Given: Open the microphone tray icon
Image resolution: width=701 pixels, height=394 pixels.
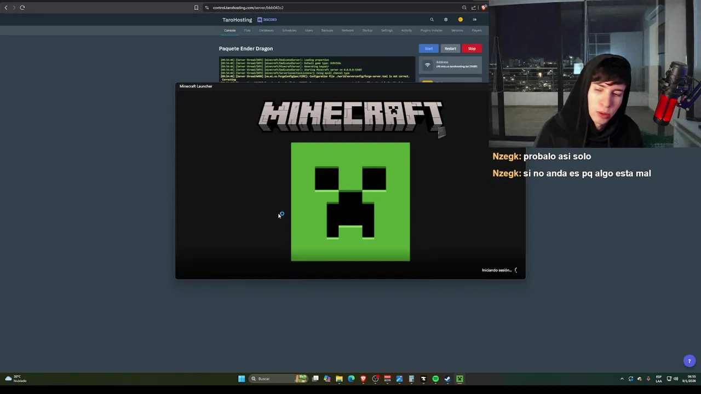Looking at the screenshot, I should (x=648, y=379).
